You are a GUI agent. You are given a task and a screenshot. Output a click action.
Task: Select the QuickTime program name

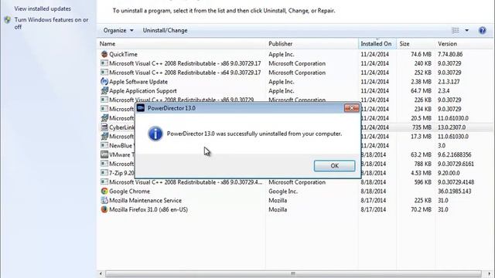[123, 54]
